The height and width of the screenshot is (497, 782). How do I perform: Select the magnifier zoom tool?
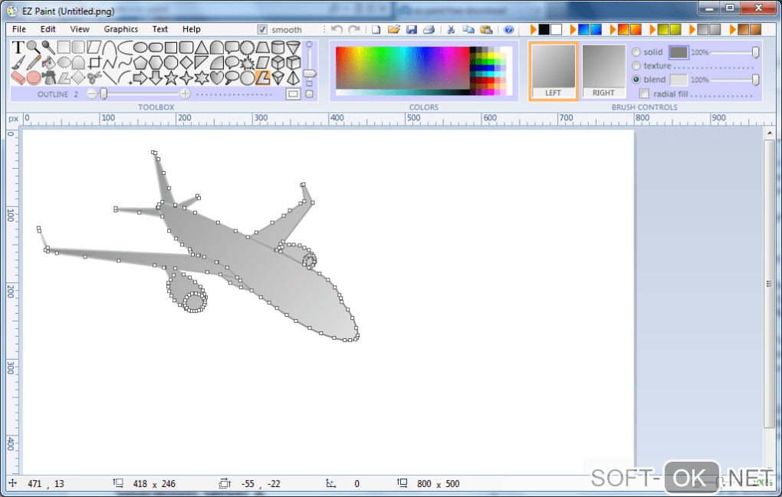[x=33, y=47]
